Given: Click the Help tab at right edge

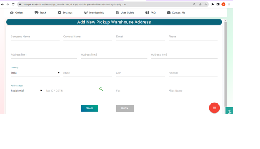Looking at the screenshot, I should pyautogui.click(x=229, y=110).
